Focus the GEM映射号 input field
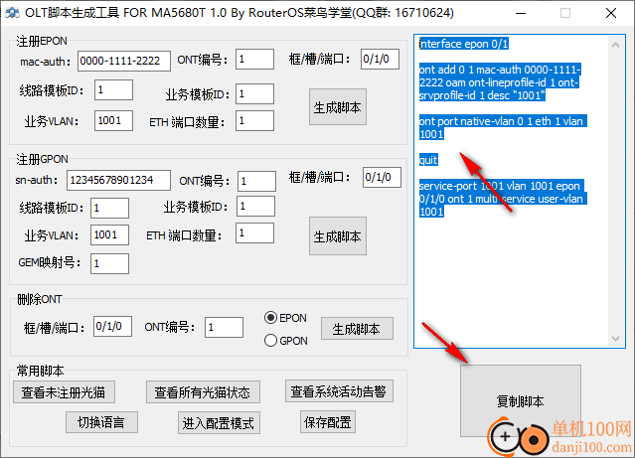The image size is (635, 458). pyautogui.click(x=109, y=263)
